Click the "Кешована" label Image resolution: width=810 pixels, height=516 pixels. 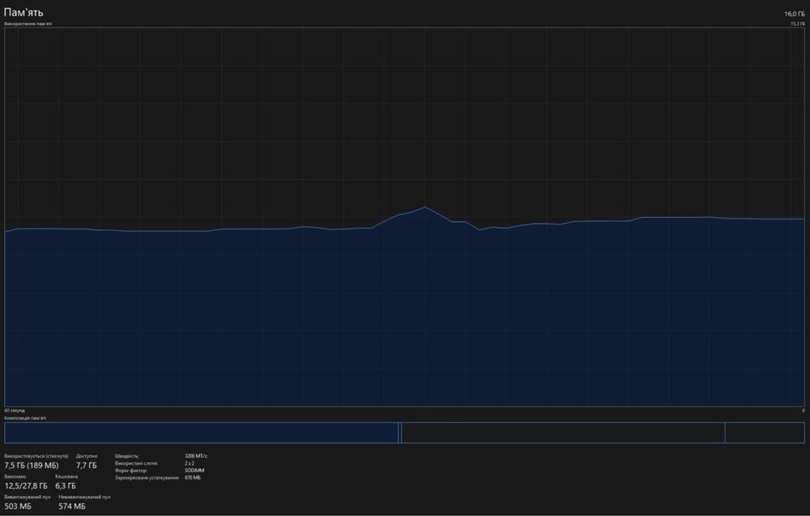coord(66,477)
